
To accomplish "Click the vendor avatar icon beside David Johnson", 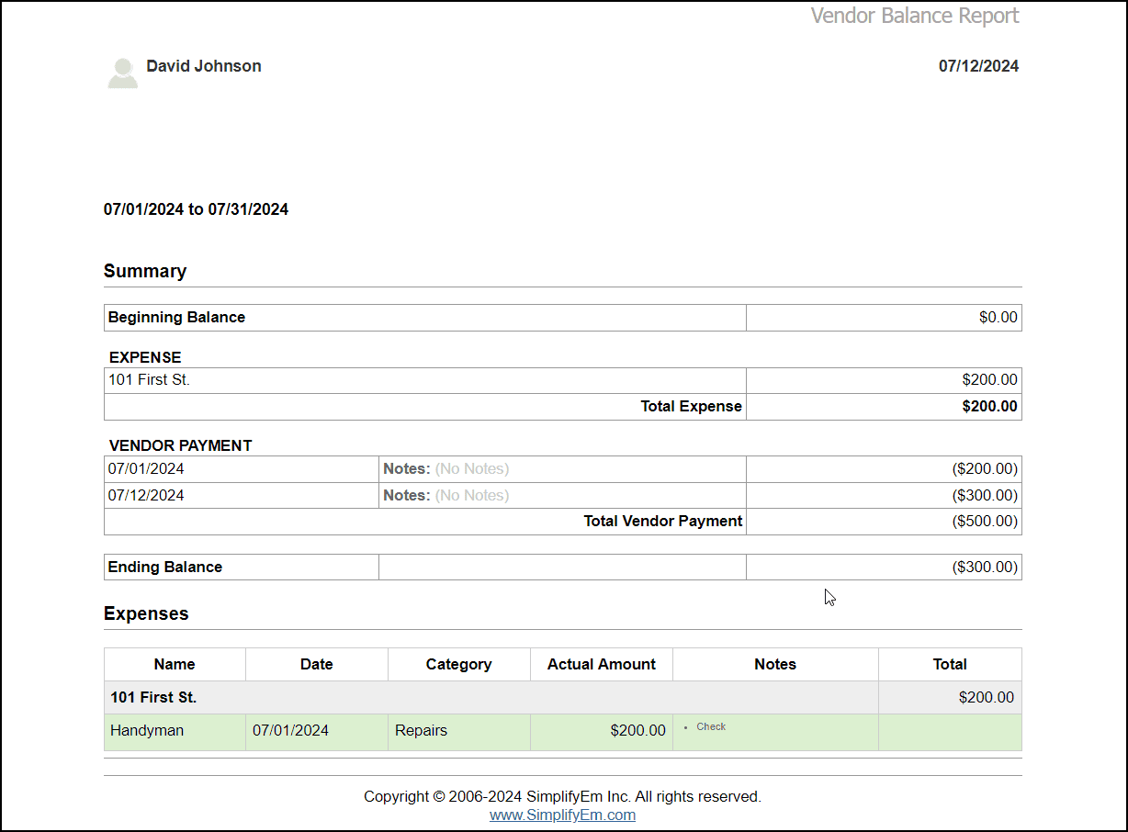I will [122, 73].
